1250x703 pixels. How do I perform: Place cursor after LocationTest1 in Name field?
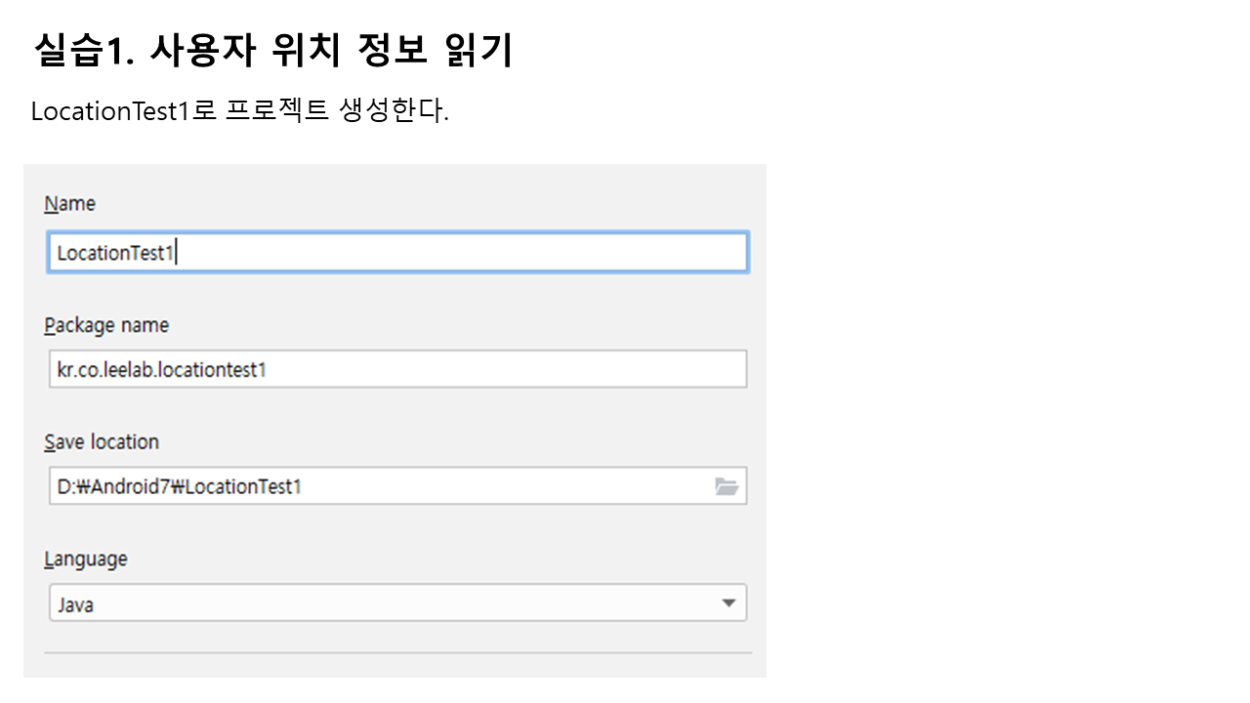click(x=176, y=253)
